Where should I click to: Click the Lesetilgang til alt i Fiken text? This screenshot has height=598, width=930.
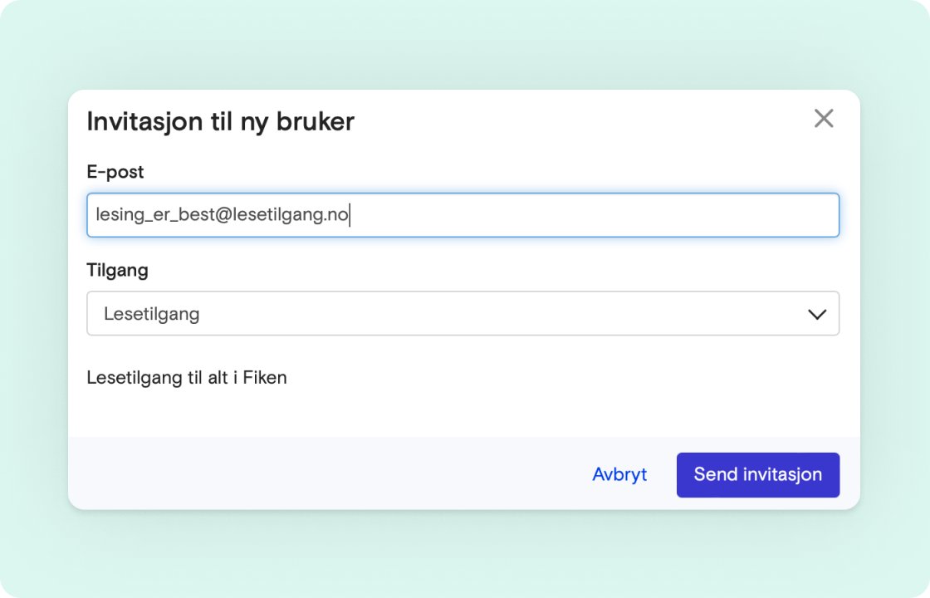[x=187, y=378]
